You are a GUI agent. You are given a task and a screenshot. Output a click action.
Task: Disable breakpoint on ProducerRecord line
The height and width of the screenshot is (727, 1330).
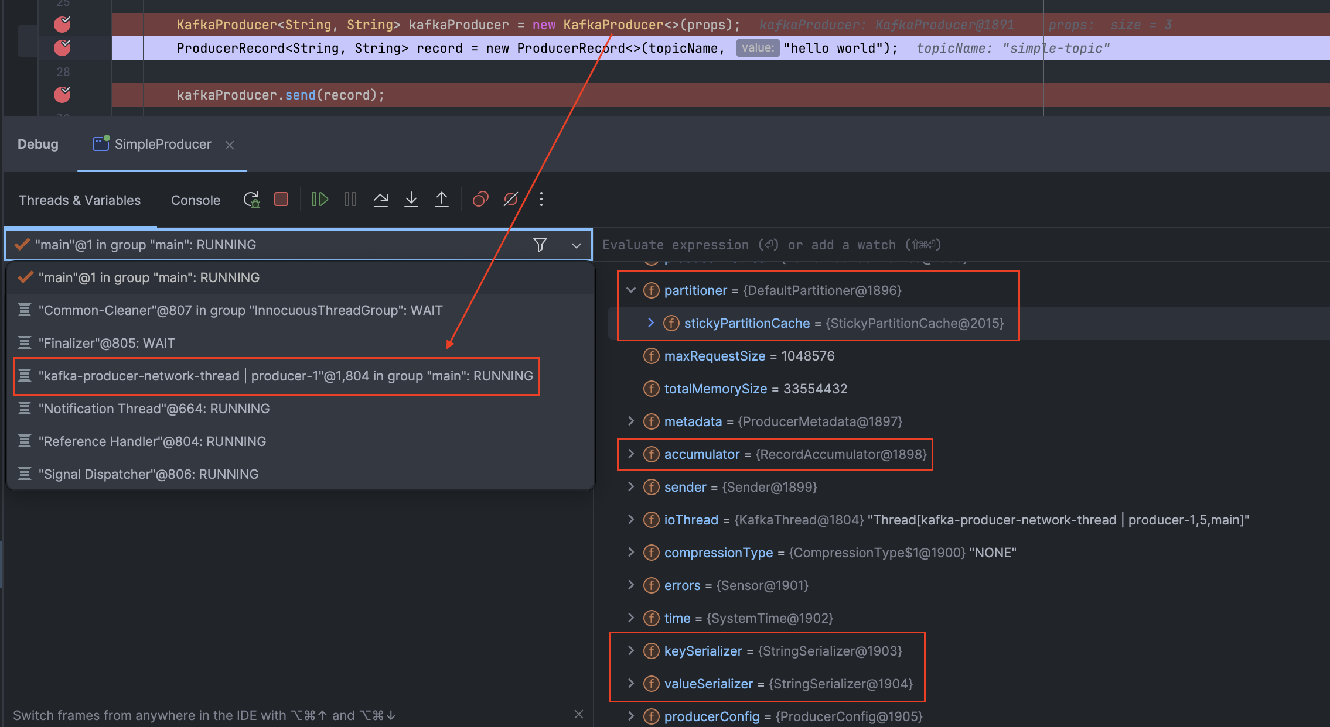(62, 47)
